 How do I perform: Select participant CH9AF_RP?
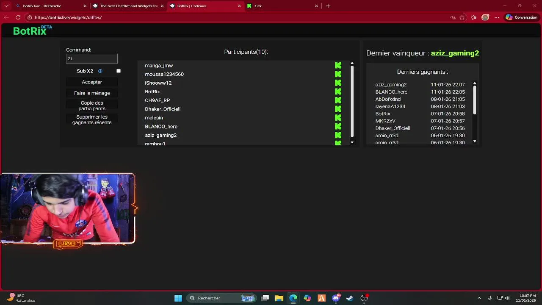click(157, 100)
